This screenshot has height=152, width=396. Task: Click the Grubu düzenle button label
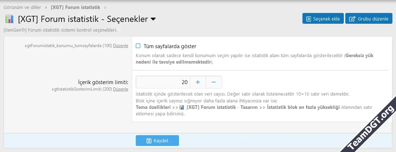373,19
